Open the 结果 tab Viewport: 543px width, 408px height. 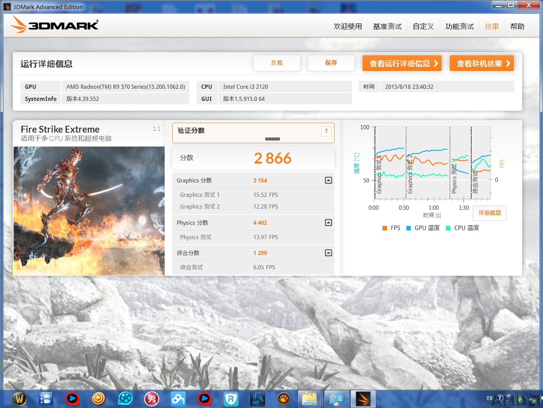[x=492, y=26]
